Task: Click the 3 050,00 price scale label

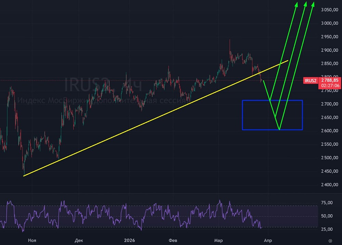Action: (x=330, y=10)
